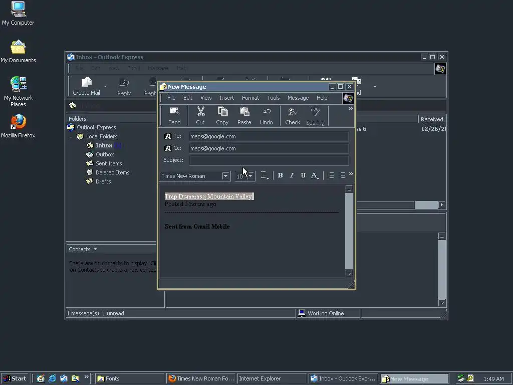Switch to Inbox - Outlook Express taskbar button
The width and height of the screenshot is (513, 385).
343,378
